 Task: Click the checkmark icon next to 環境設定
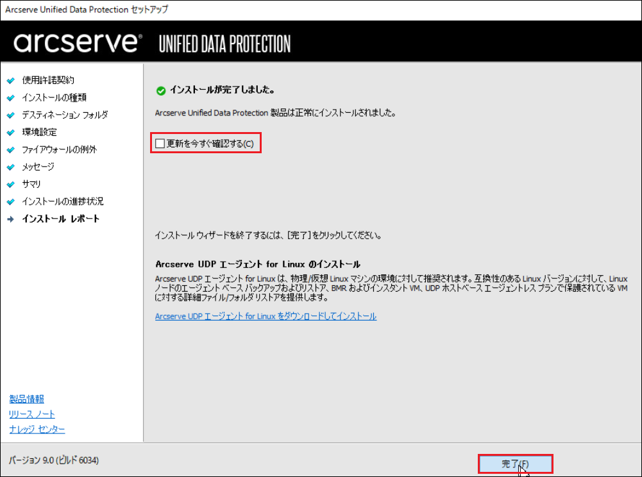pos(11,132)
